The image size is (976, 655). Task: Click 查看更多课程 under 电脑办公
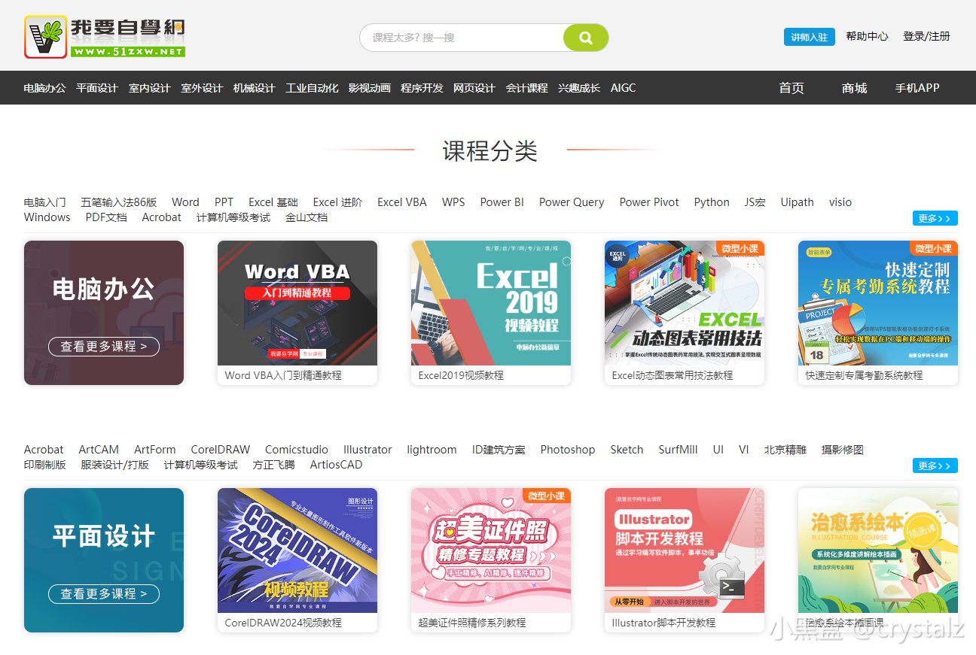103,347
